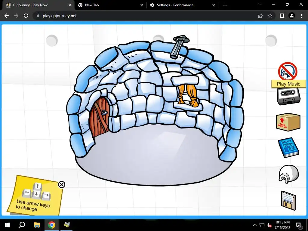Close the Settings - Performance tab

(x=213, y=5)
